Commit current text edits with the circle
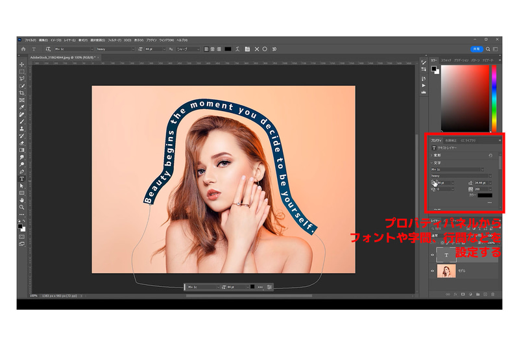Screen dimensions: 519x346 pyautogui.click(x=265, y=49)
